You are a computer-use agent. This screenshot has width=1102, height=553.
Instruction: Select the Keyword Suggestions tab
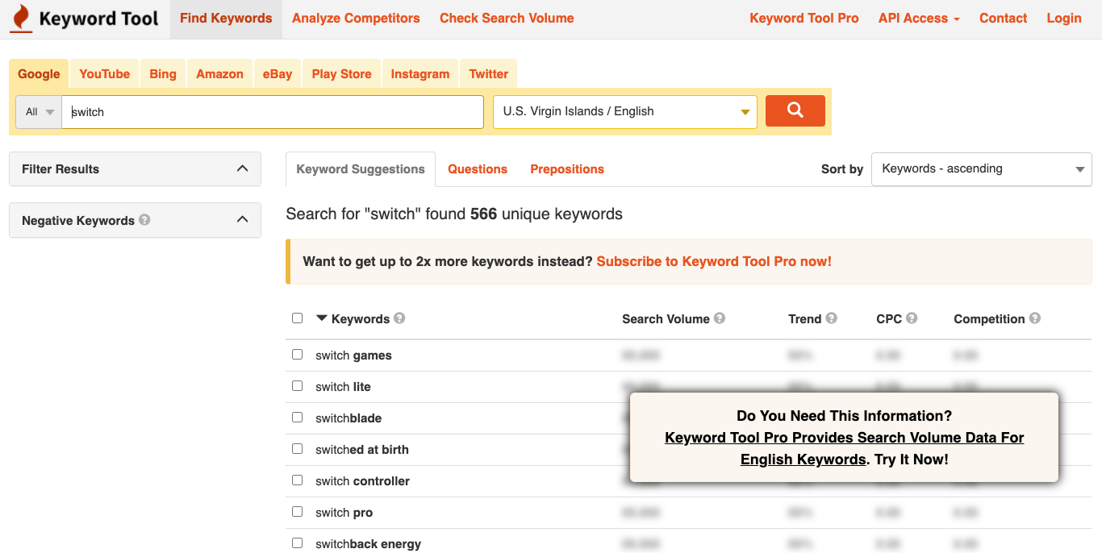(x=361, y=169)
